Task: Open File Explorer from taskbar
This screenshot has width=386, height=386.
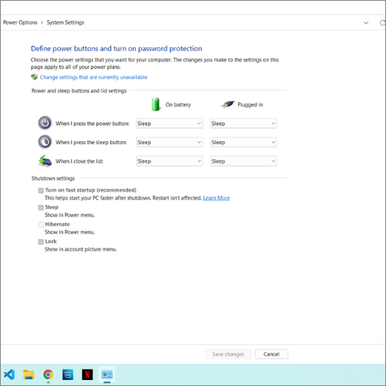Action: pos(29,375)
